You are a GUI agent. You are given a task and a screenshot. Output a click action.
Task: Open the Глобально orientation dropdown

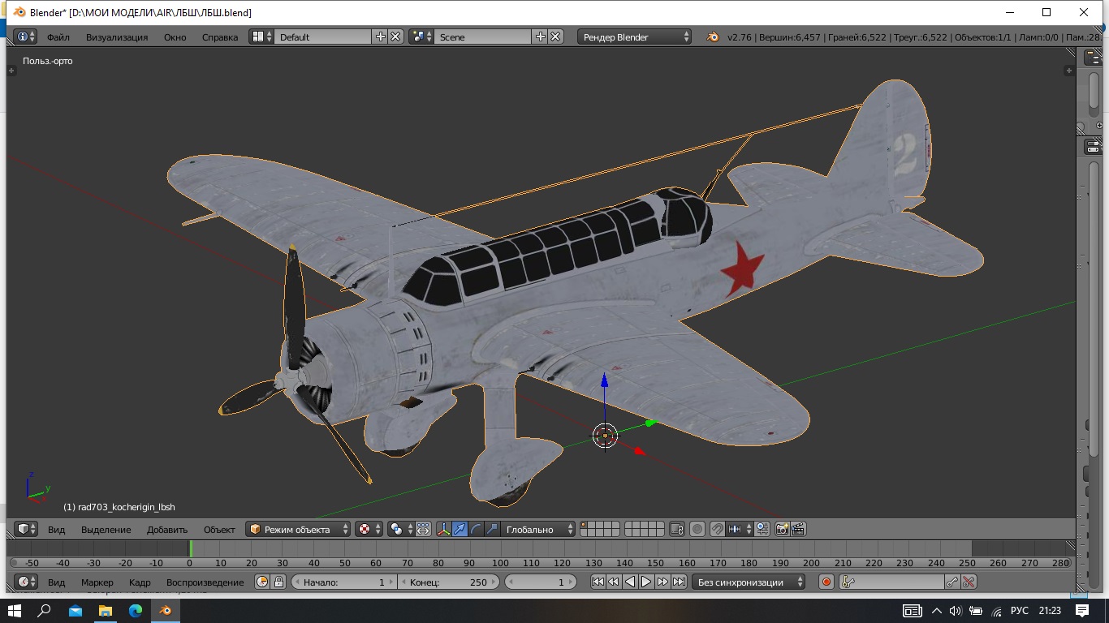pos(538,529)
